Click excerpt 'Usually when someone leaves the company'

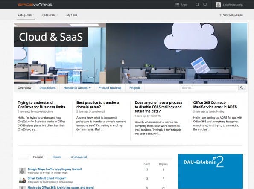click(158, 128)
